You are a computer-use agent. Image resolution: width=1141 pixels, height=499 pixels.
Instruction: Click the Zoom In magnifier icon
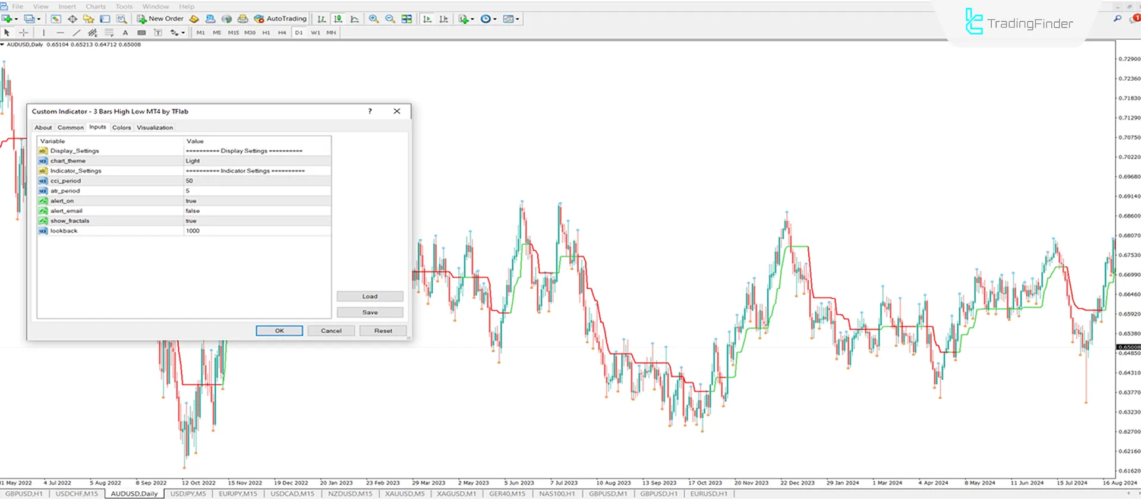click(x=374, y=19)
